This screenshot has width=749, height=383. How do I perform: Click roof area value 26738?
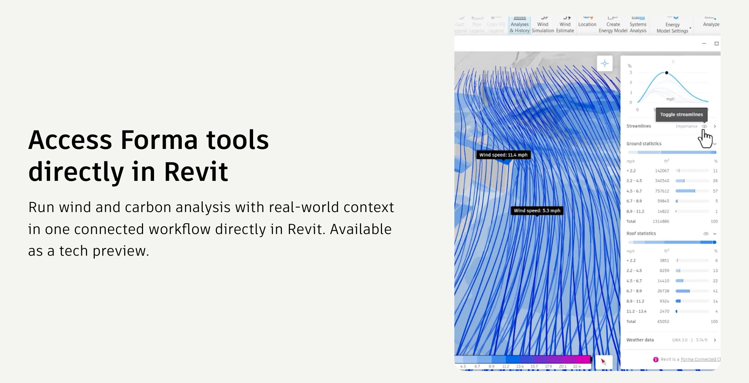(663, 291)
